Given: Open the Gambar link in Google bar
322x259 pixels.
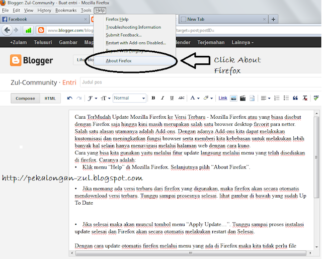Looking at the screenshot, I should pos(68,42).
